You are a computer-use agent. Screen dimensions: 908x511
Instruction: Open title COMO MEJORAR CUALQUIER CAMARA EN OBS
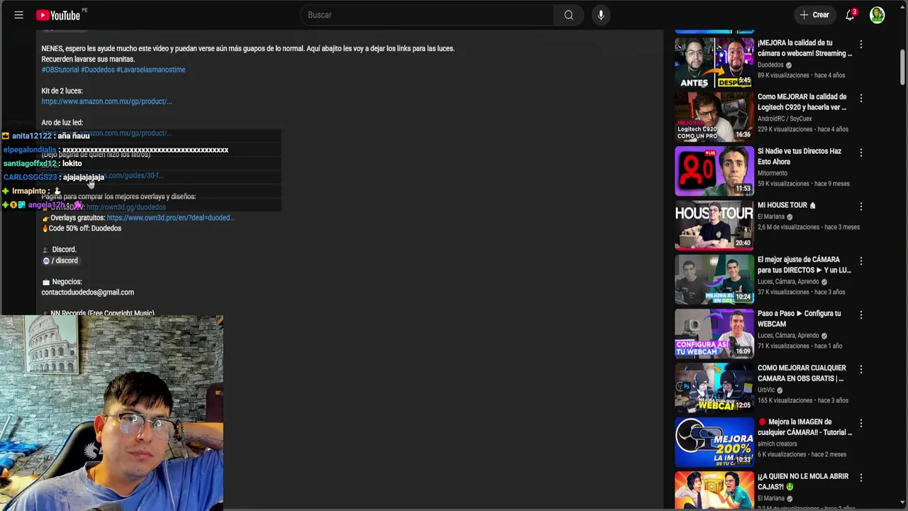click(x=802, y=373)
